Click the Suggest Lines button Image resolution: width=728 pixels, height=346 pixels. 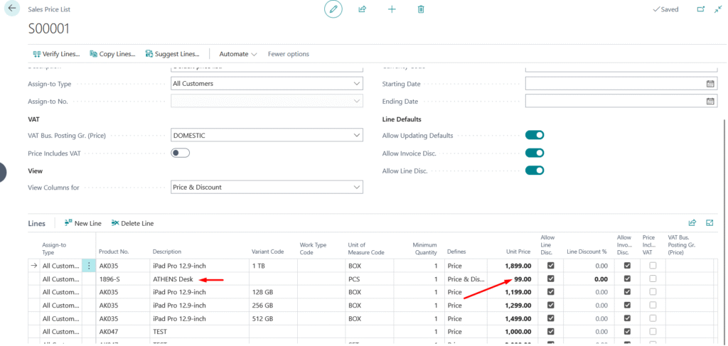click(172, 54)
